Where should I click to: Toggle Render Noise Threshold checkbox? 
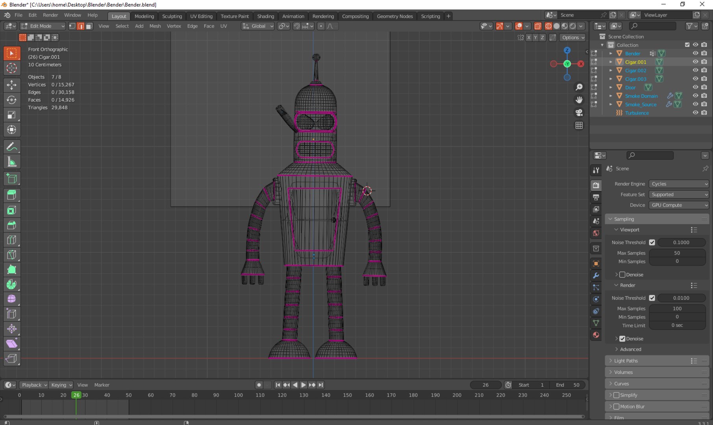click(x=652, y=298)
